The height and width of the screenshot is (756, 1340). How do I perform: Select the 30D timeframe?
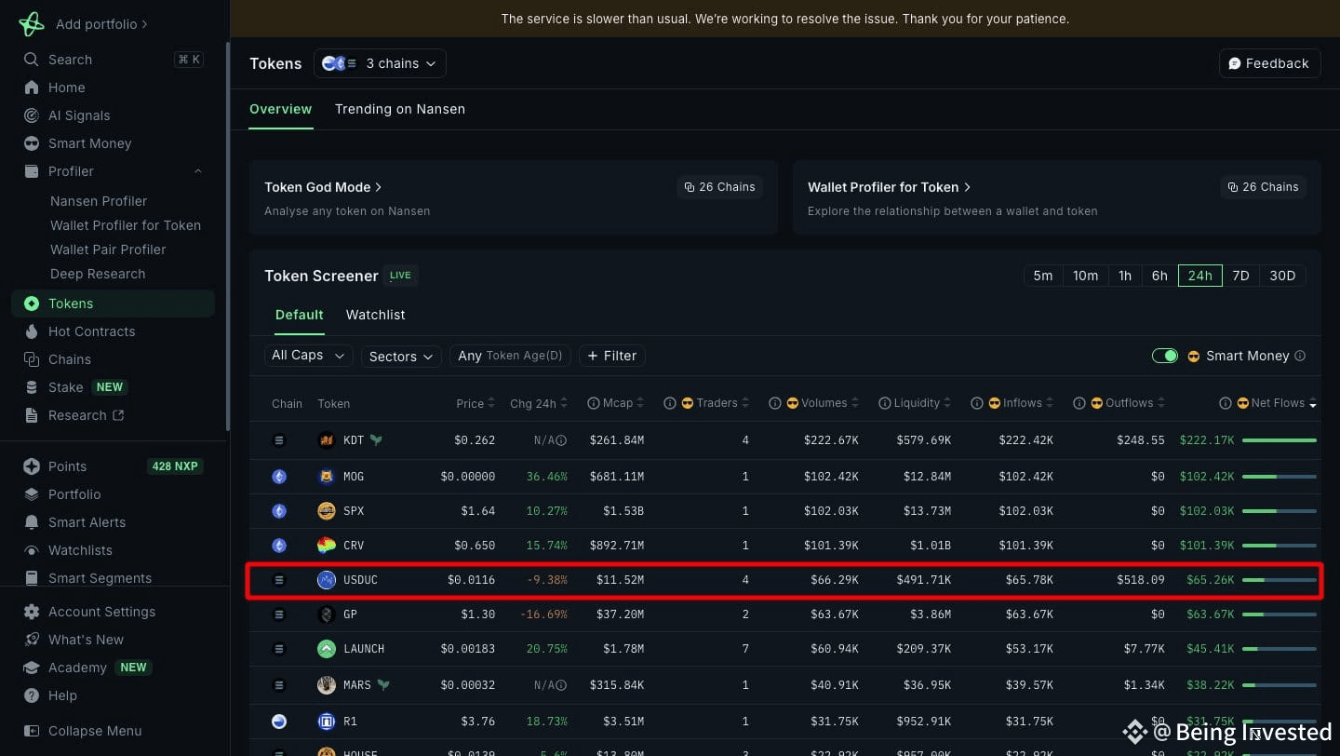pyautogui.click(x=1282, y=276)
